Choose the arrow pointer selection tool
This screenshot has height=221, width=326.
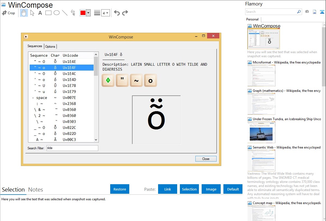coord(32,13)
